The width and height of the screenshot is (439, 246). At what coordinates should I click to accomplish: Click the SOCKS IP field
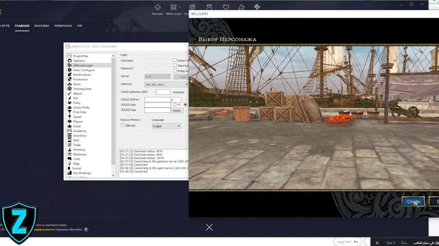point(157,100)
